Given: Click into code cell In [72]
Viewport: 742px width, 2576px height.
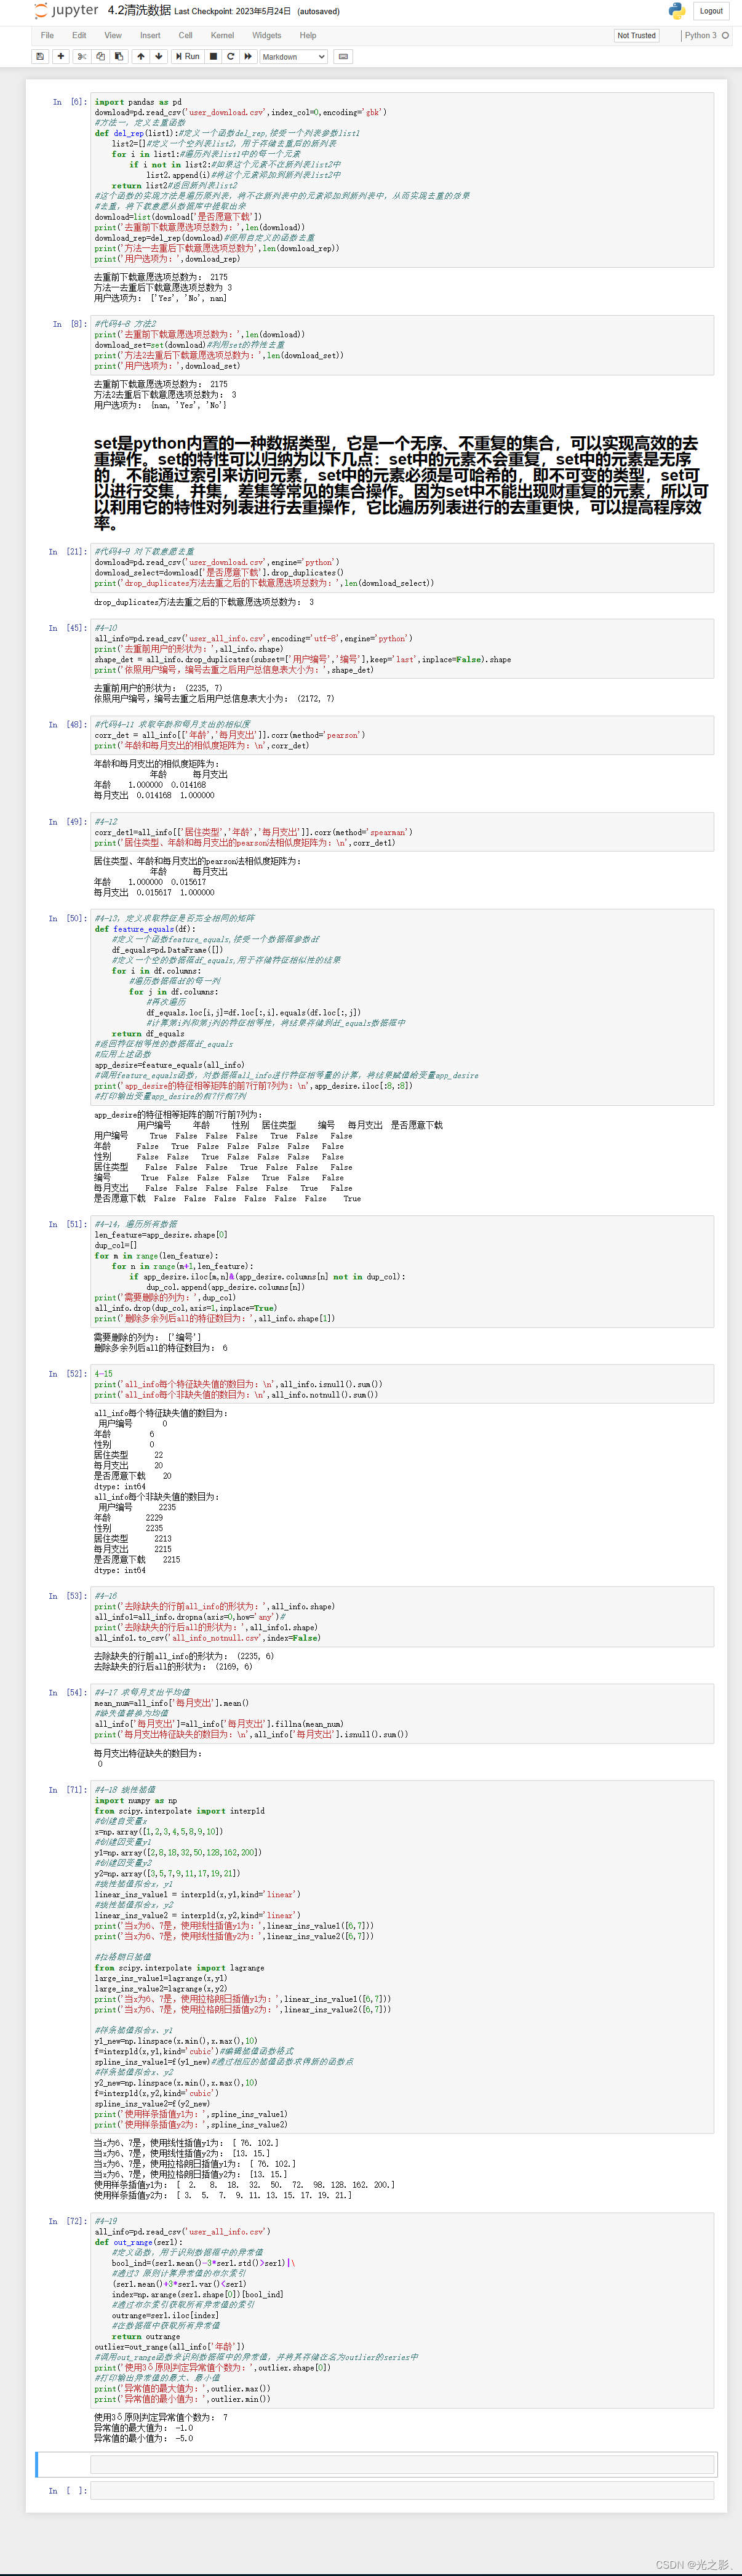Looking at the screenshot, I should (402, 2310).
